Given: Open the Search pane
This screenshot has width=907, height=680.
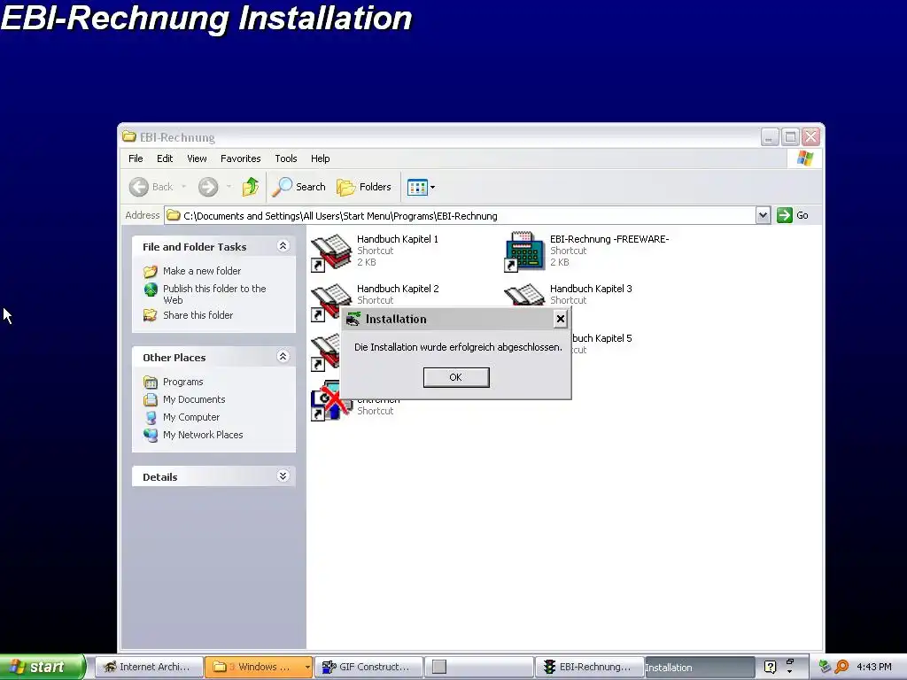Looking at the screenshot, I should (x=299, y=187).
